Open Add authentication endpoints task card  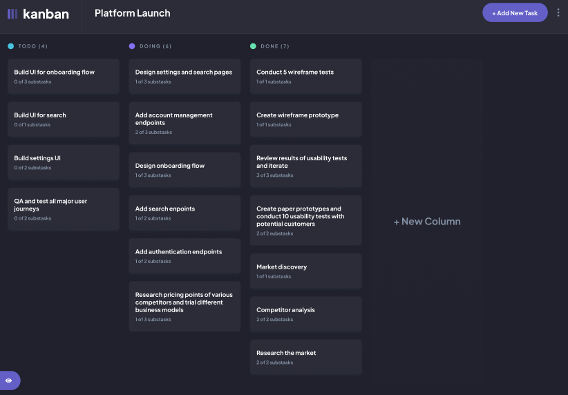pos(184,256)
